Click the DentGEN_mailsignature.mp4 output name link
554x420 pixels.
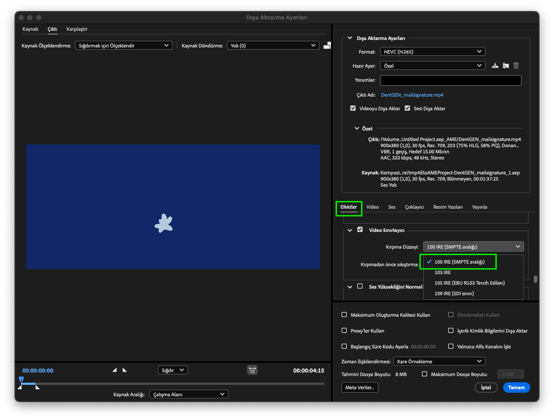pos(412,95)
